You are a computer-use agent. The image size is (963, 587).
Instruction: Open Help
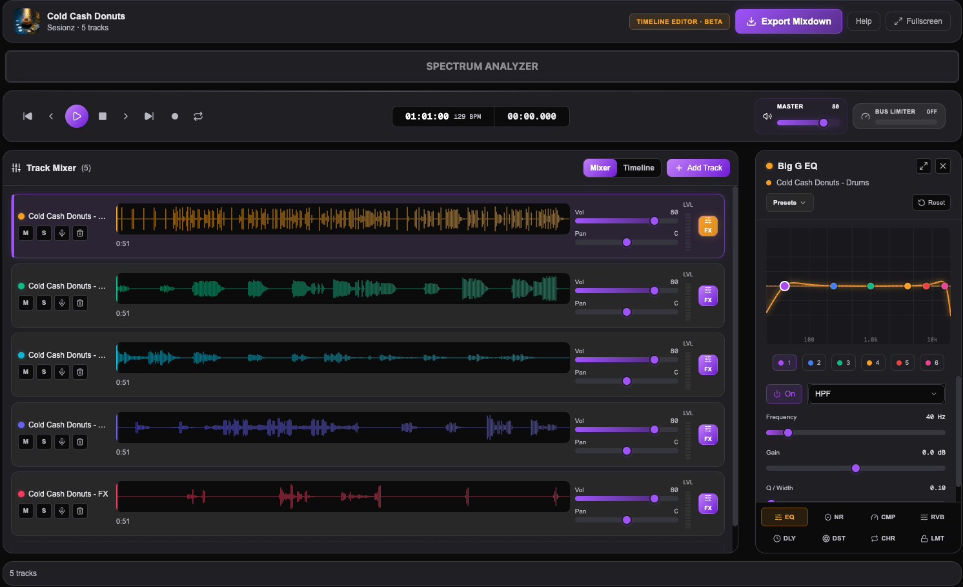click(864, 21)
